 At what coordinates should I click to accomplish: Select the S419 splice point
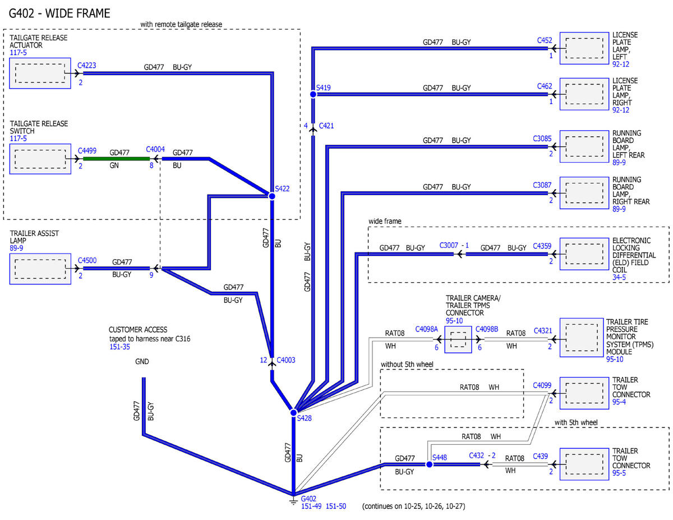[x=313, y=94]
